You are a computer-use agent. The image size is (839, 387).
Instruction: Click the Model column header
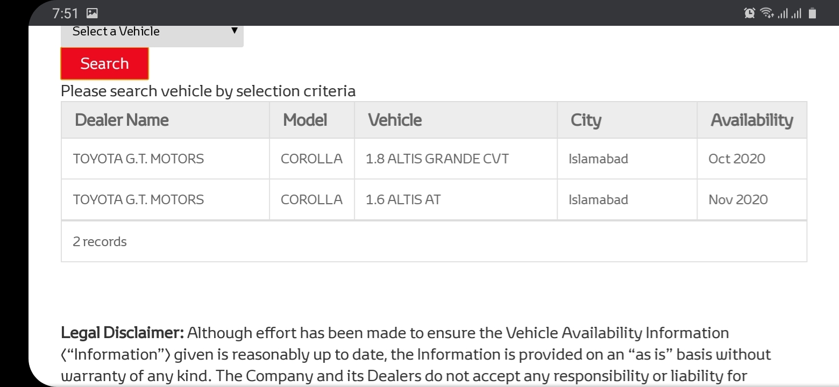(305, 120)
